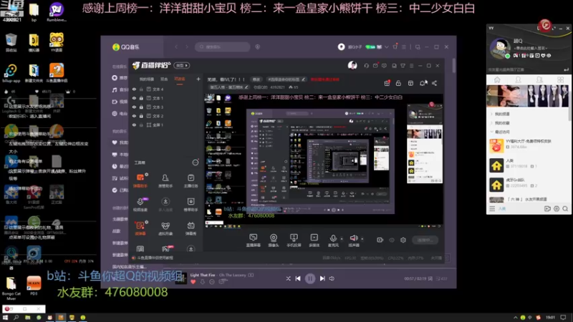Pause the QQ音乐 song
The height and width of the screenshot is (322, 573).
pyautogui.click(x=310, y=278)
